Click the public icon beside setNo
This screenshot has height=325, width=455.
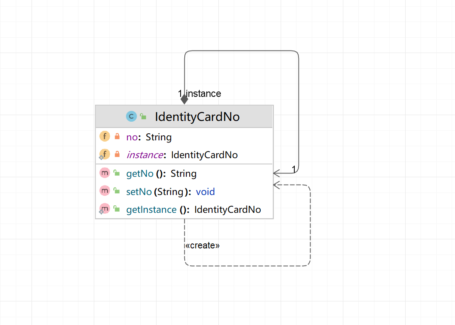point(117,191)
